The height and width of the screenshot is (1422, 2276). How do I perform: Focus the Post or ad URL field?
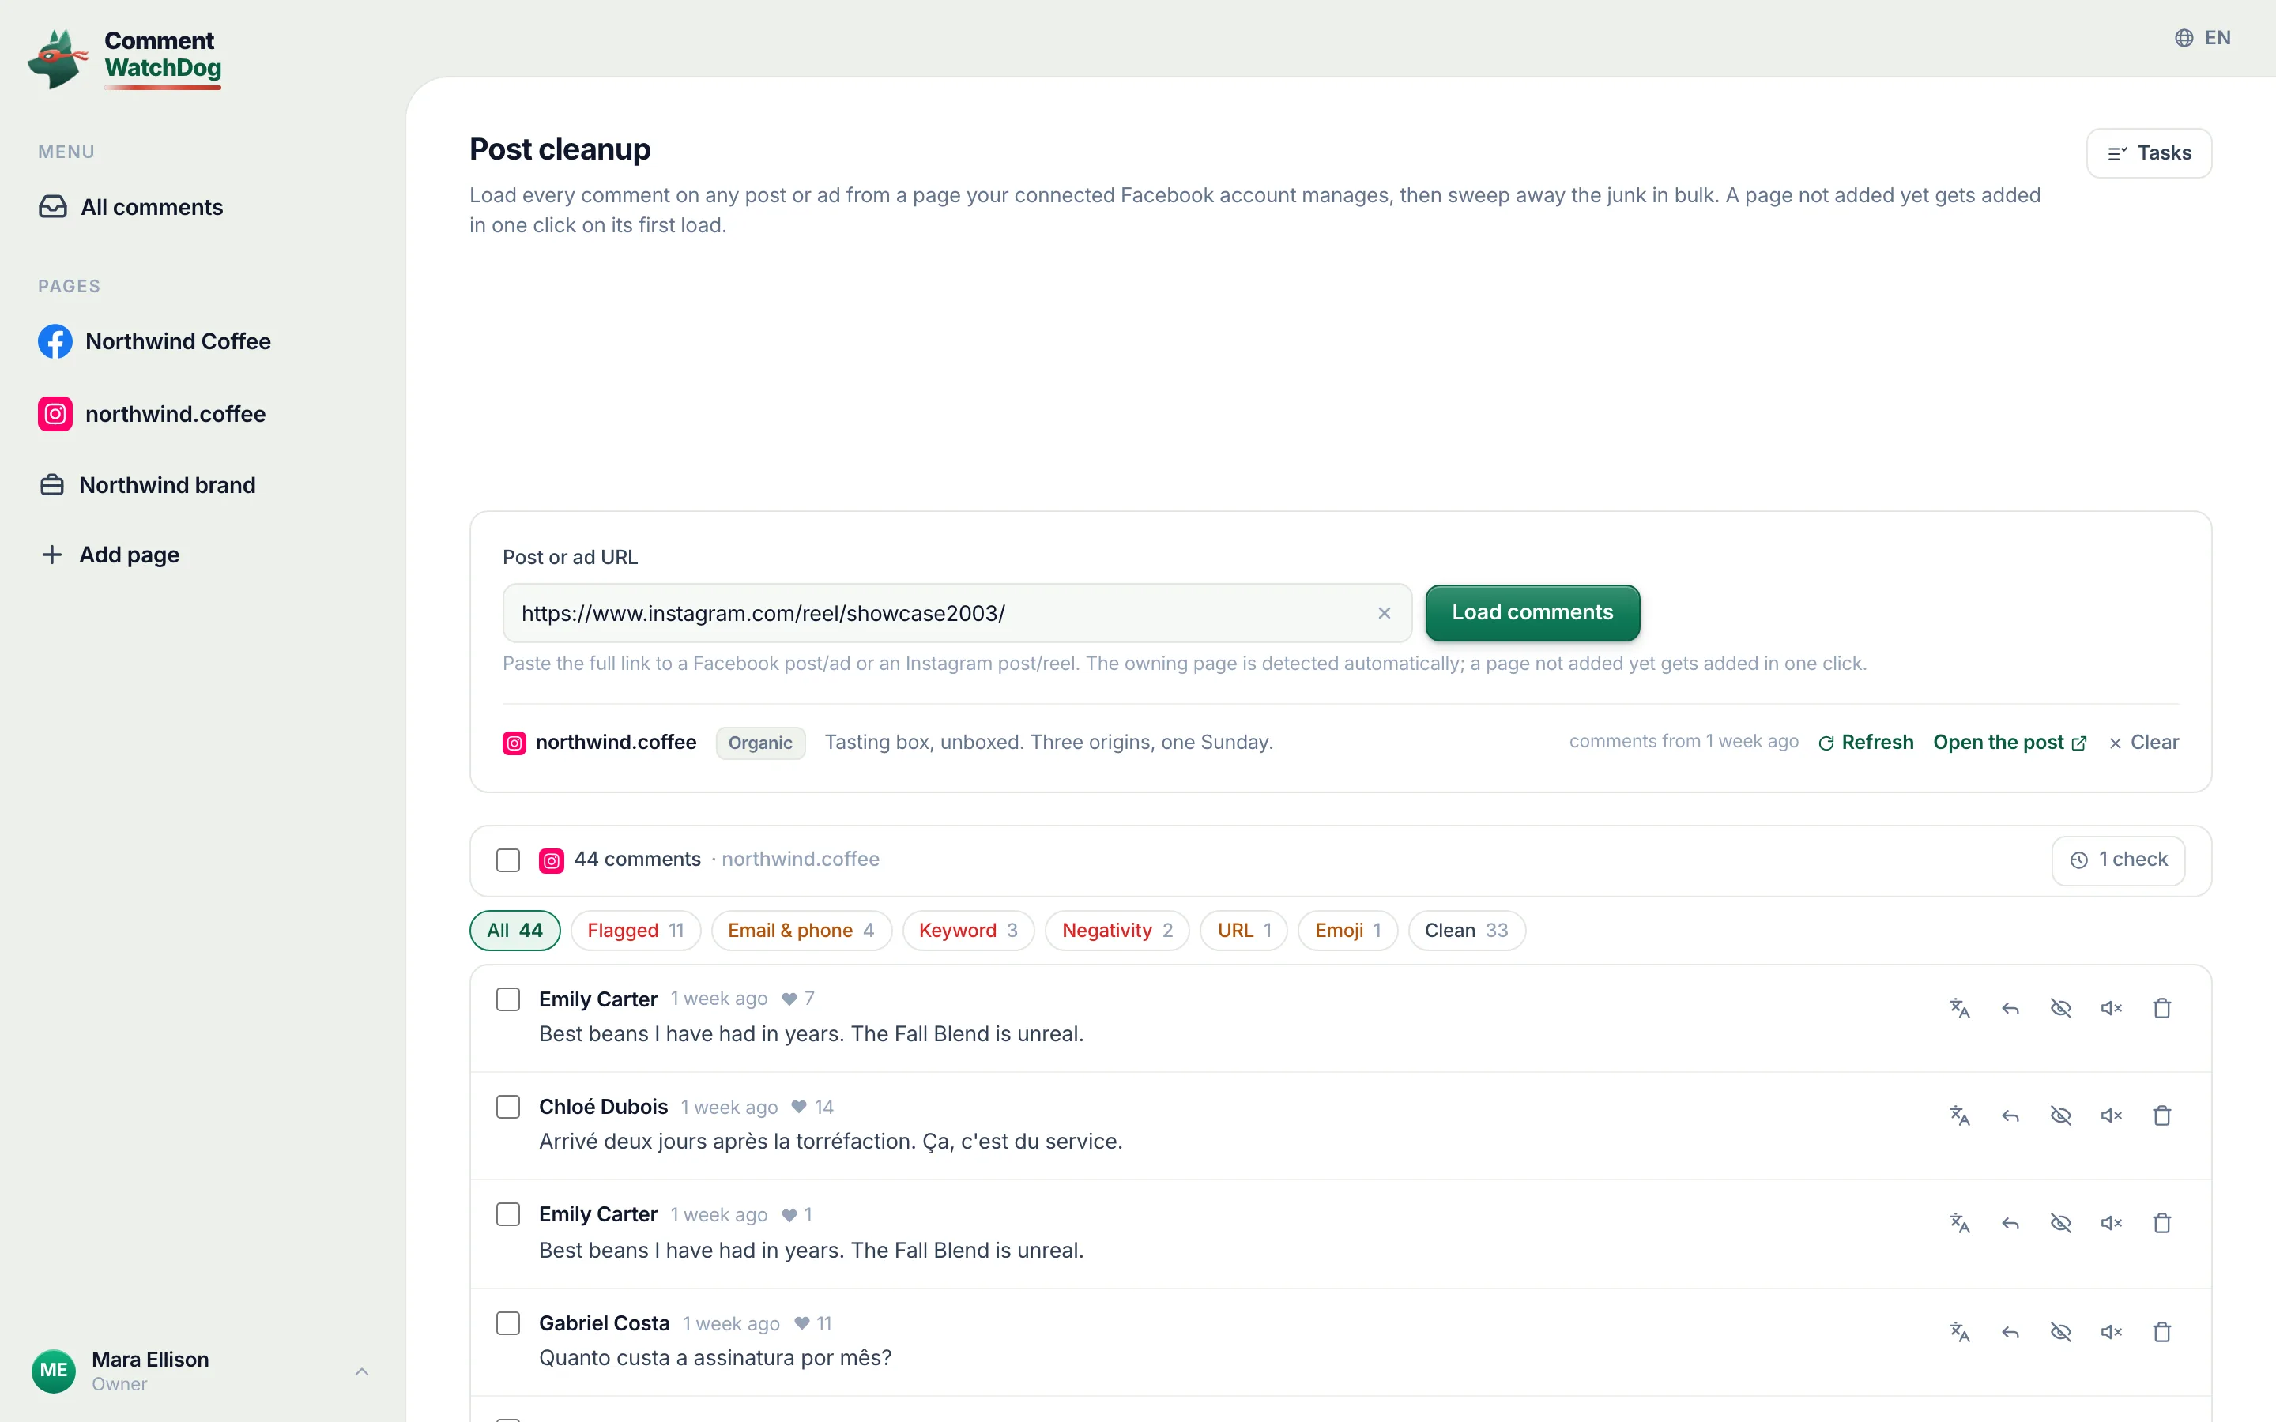pyautogui.click(x=956, y=613)
